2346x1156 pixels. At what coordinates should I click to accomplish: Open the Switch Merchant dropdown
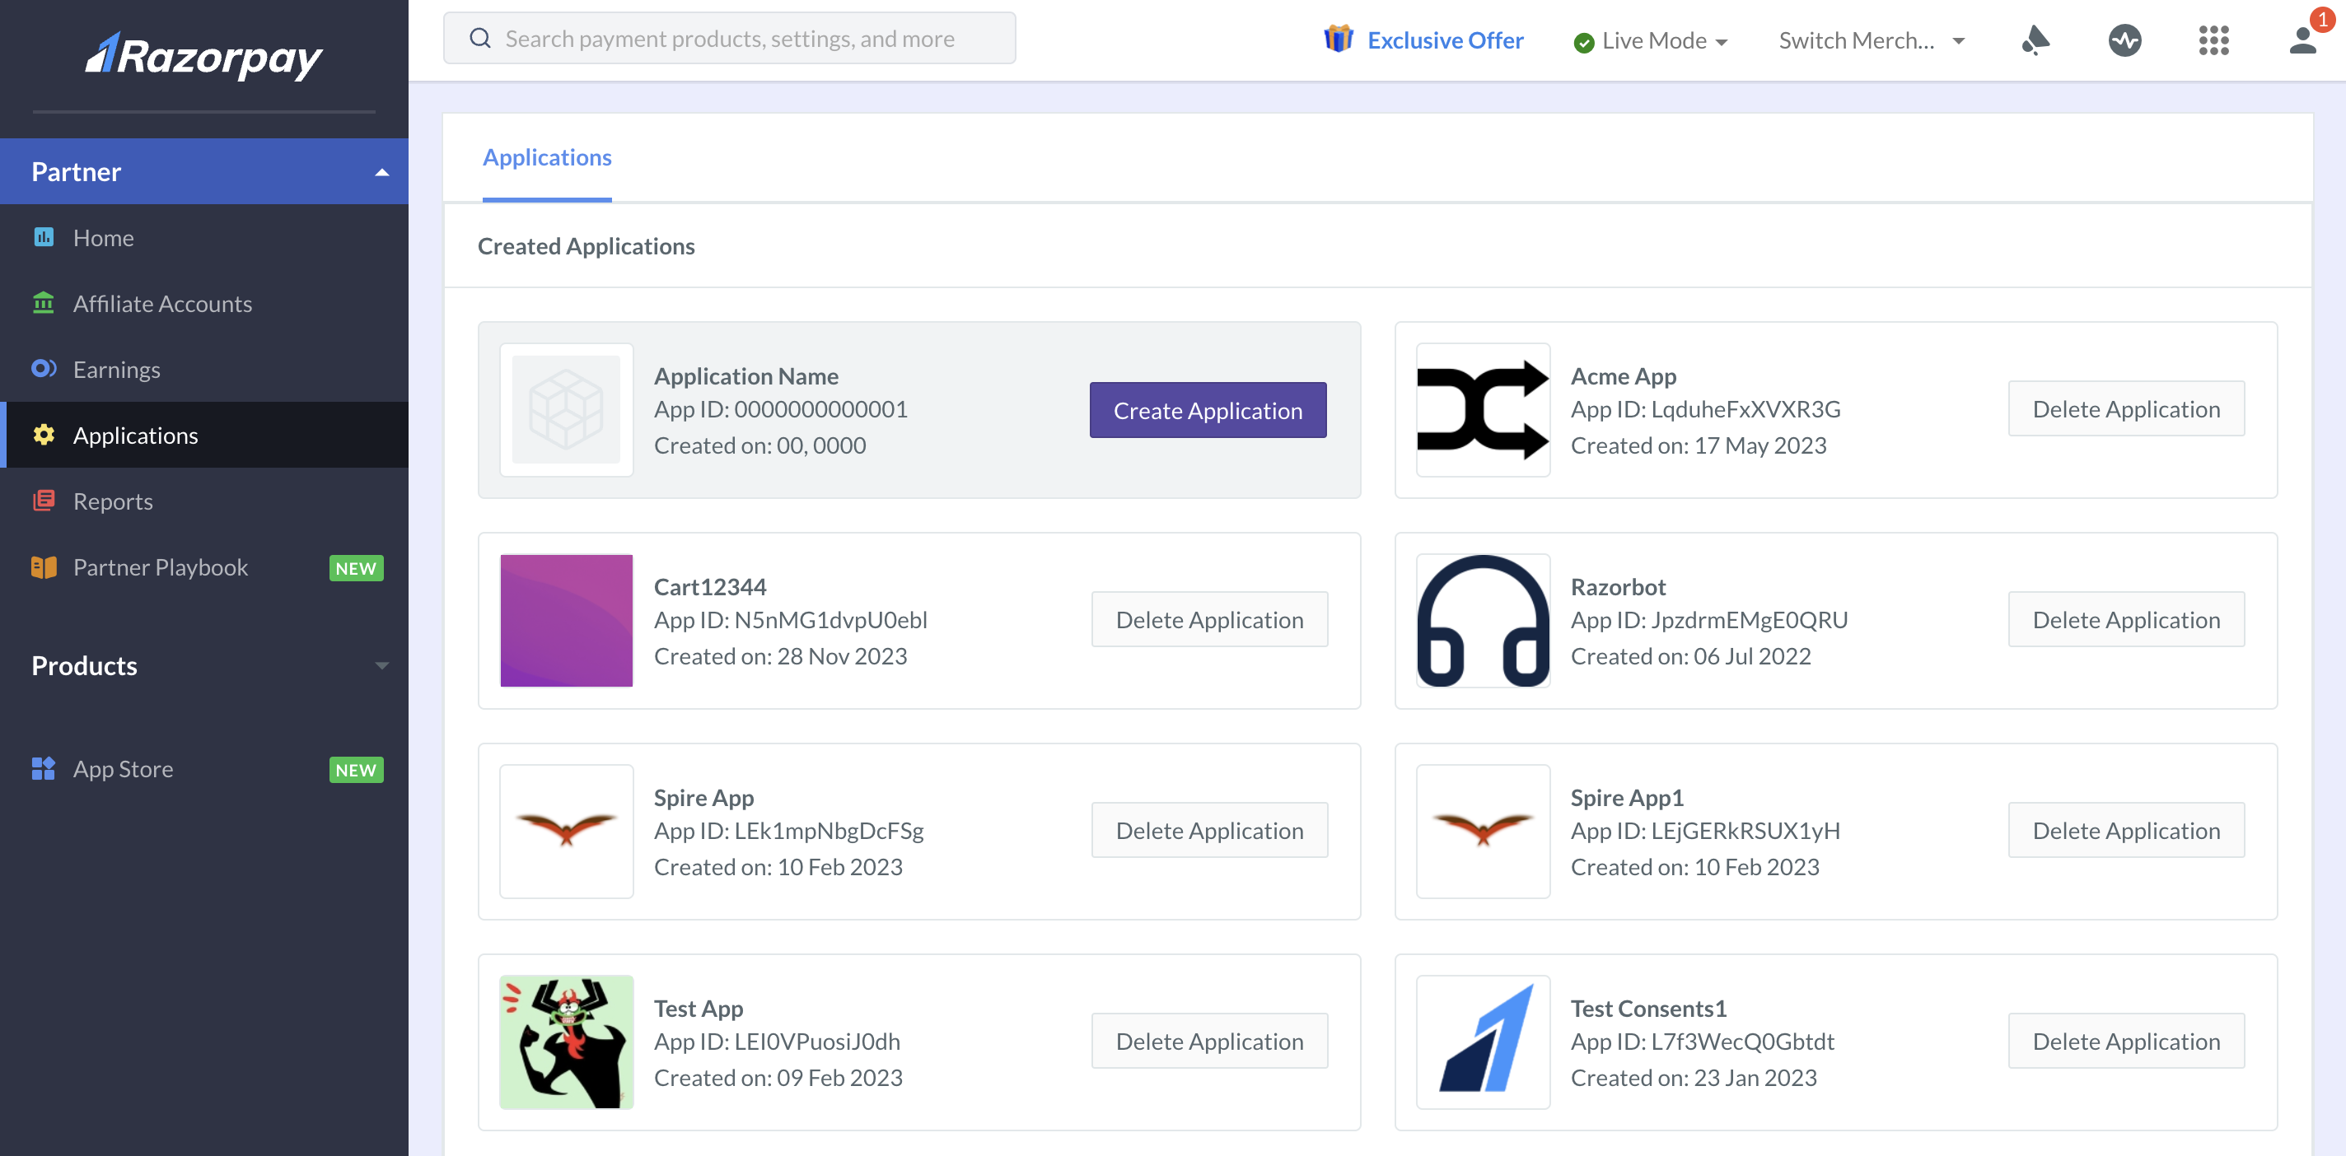pos(1872,41)
